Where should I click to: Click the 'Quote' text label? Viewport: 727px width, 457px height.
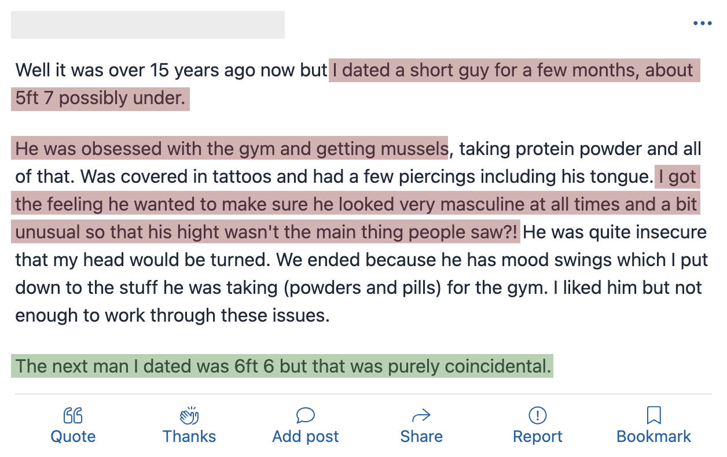coord(73,436)
